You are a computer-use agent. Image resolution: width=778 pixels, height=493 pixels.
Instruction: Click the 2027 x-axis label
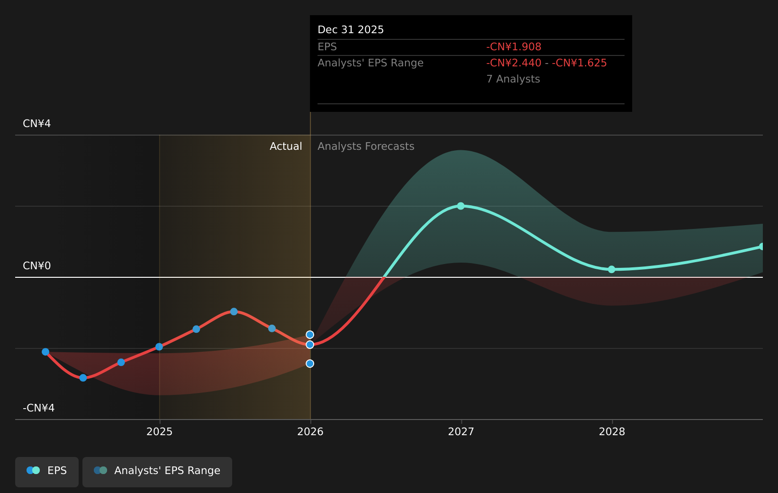click(x=461, y=431)
